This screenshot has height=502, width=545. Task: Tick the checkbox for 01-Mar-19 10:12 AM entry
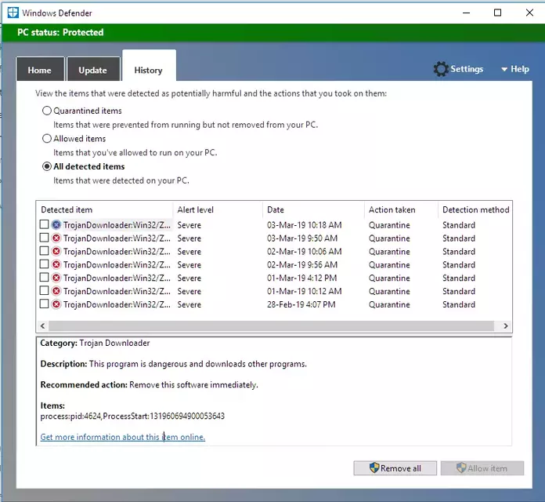tap(44, 291)
